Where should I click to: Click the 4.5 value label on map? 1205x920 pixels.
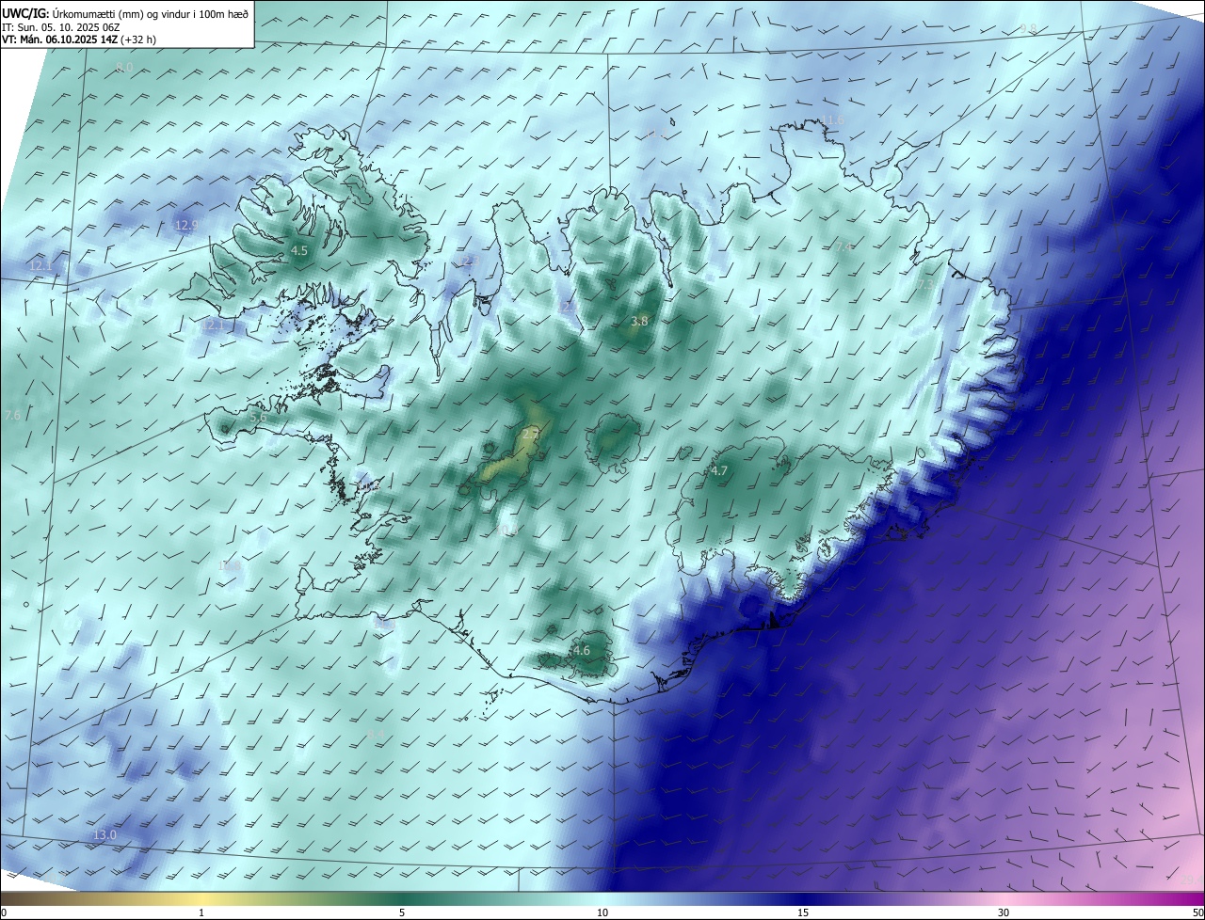tap(299, 251)
